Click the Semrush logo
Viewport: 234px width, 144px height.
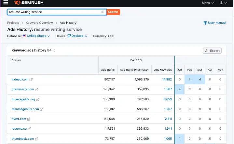coord(29,3)
